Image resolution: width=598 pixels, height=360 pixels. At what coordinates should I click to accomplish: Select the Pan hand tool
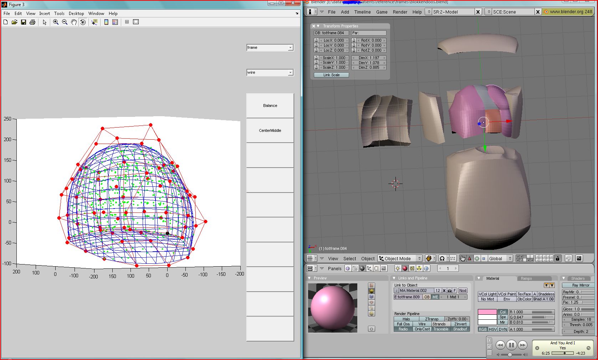coord(74,22)
